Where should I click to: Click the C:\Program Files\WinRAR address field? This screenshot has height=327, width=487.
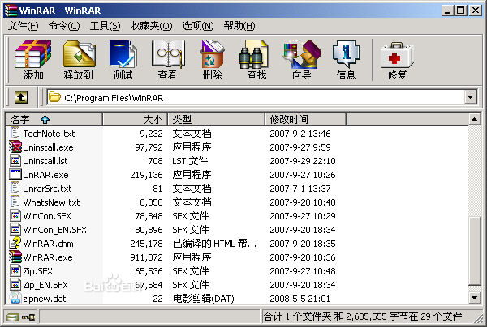(x=256, y=98)
